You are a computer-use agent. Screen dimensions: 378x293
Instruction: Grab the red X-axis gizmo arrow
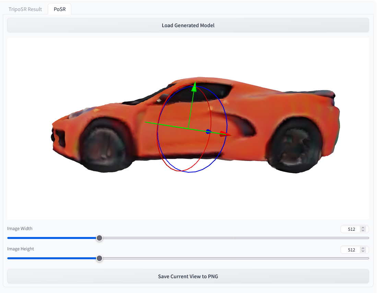pos(225,134)
